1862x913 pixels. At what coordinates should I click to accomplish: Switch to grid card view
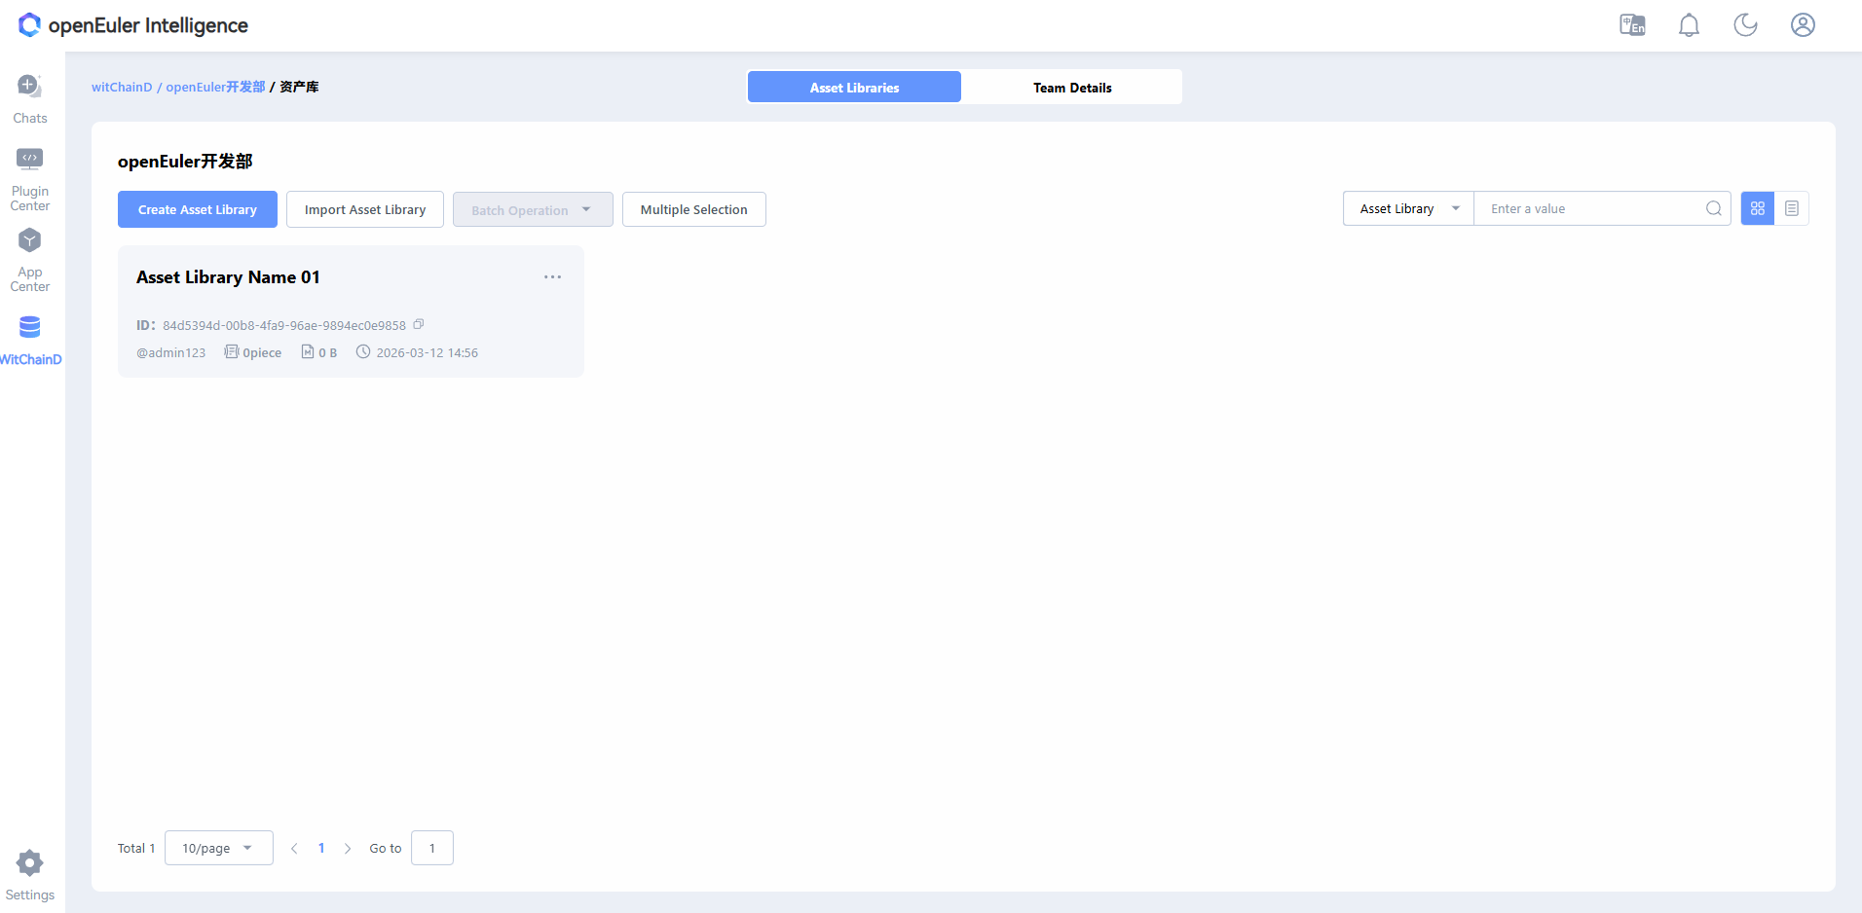[1757, 208]
